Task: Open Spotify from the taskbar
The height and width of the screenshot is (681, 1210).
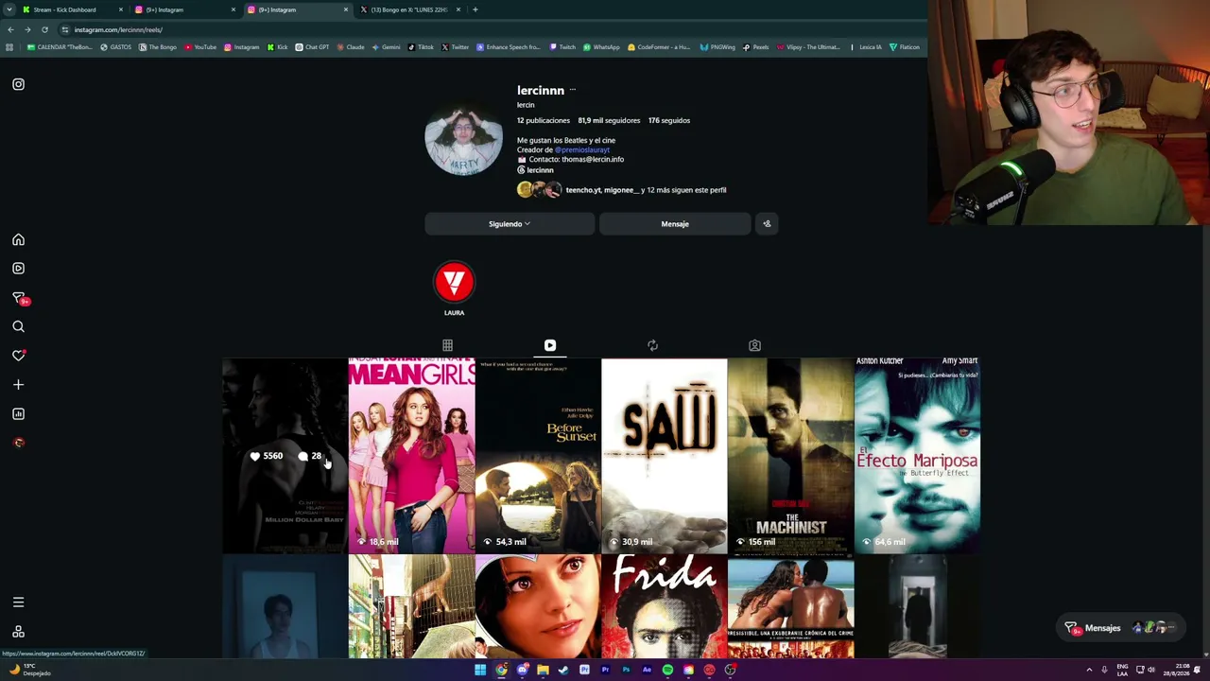Action: [x=667, y=670]
